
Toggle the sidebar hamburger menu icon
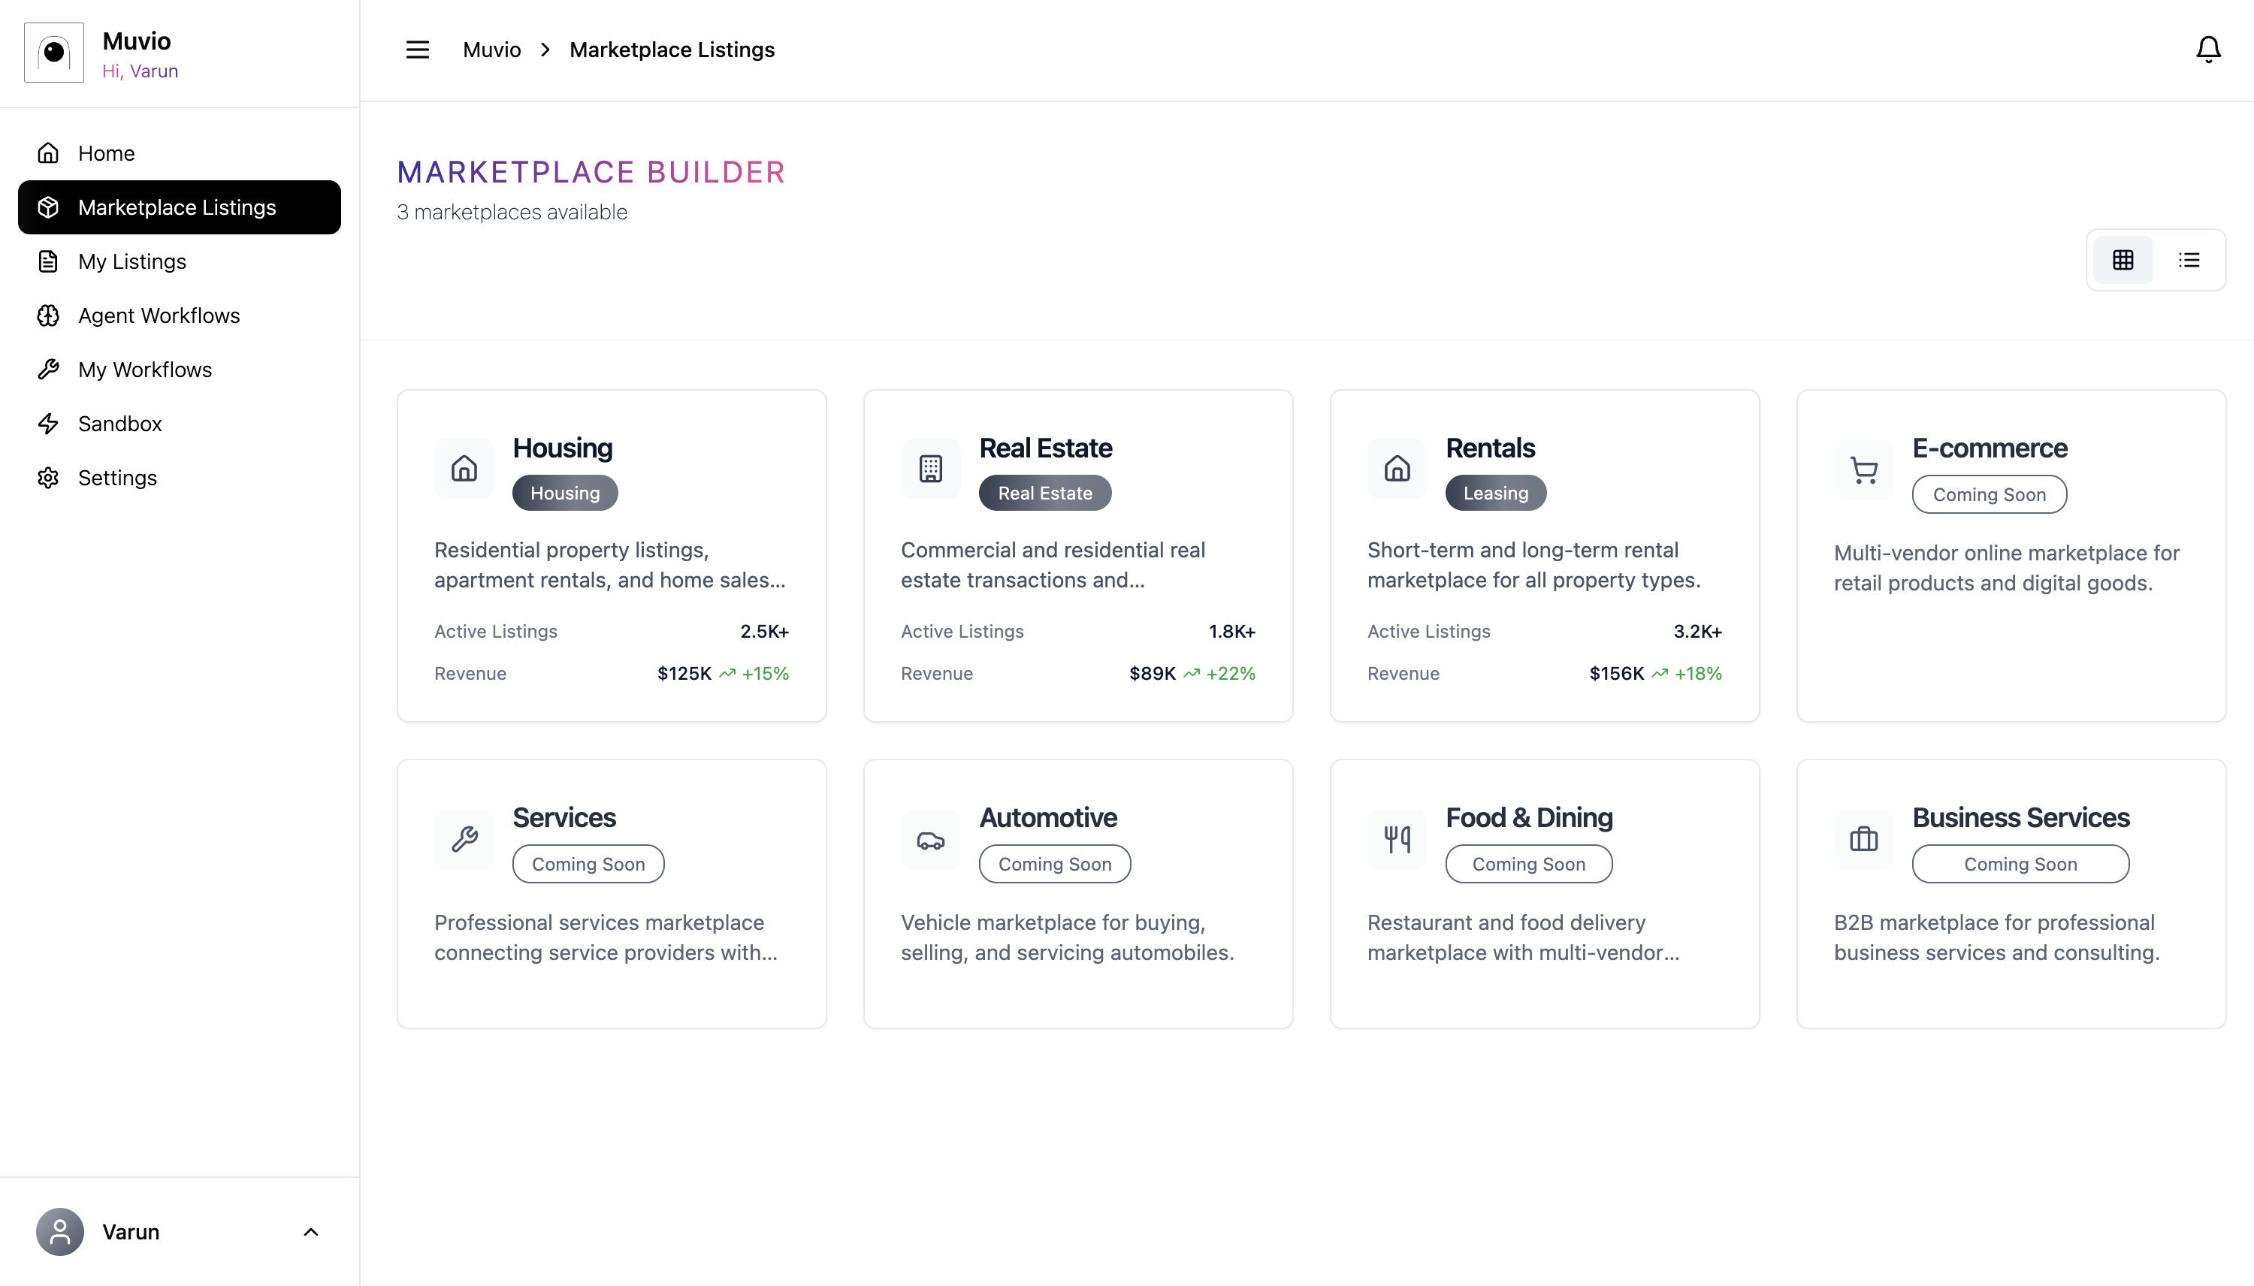[x=417, y=50]
